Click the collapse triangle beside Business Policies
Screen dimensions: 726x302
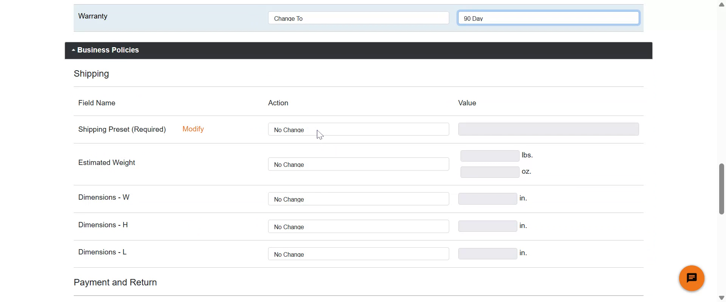tap(73, 50)
